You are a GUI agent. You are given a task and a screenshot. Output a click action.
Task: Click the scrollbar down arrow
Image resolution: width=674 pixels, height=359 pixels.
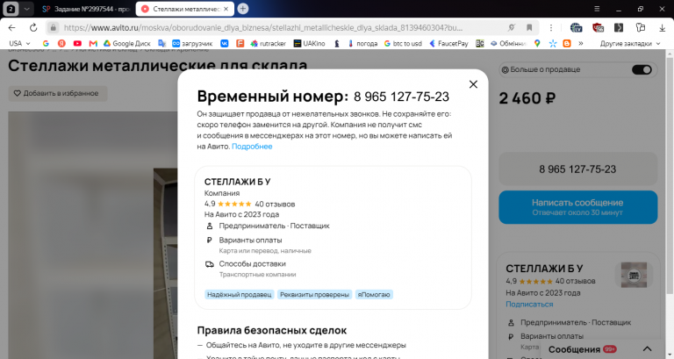click(x=670, y=355)
